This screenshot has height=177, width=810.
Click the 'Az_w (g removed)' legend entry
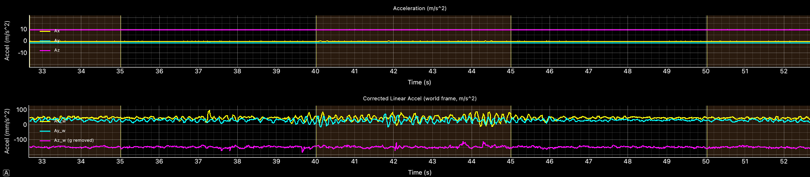tap(67, 140)
